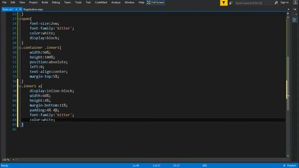The width and height of the screenshot is (299, 168).
Task: Open the Analyze menu
Action: pos(116,2)
